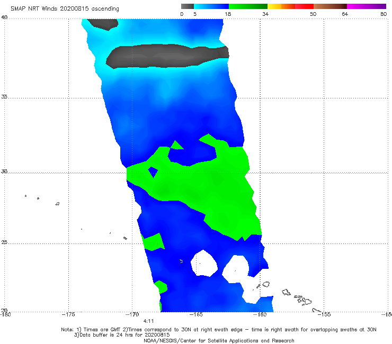
Task: Click the latitude label '35'
Action: pyautogui.click(x=4, y=96)
